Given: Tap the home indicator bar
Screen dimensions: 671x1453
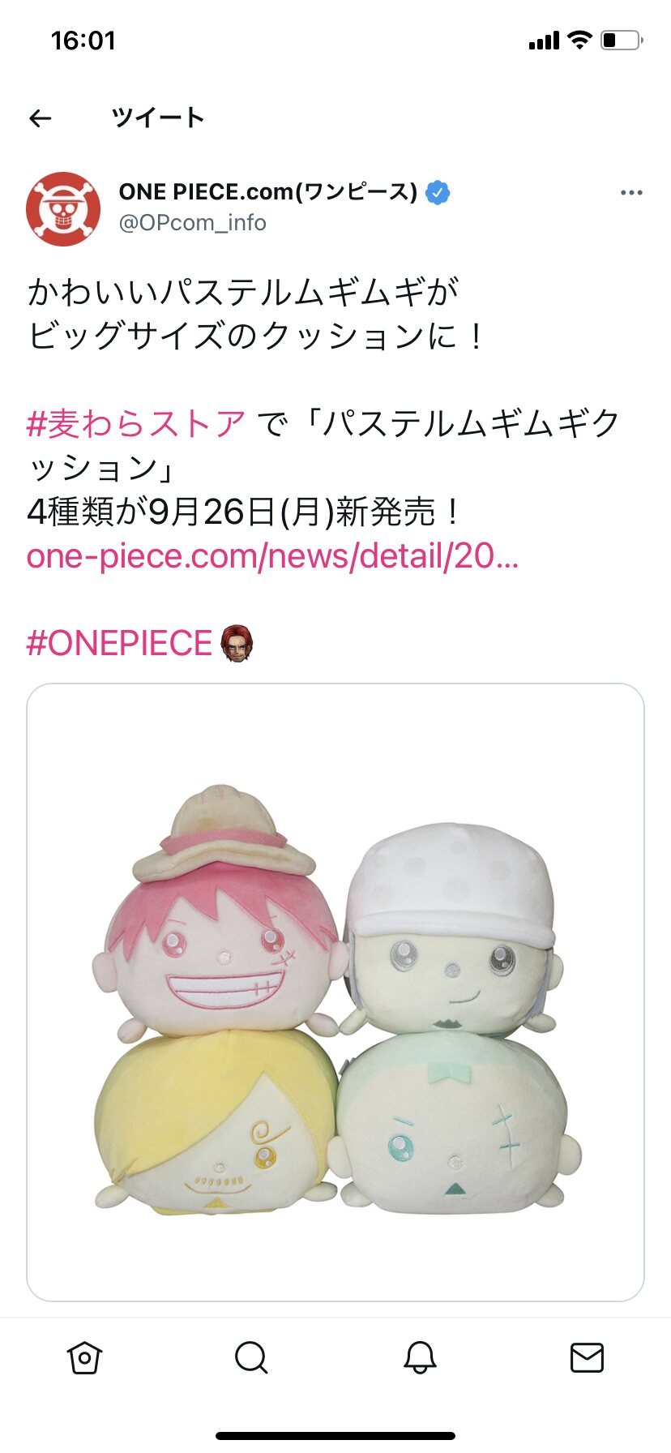Looking at the screenshot, I should click(335, 1436).
